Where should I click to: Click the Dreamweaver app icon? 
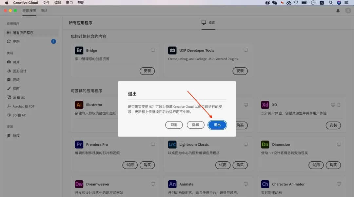click(79, 184)
